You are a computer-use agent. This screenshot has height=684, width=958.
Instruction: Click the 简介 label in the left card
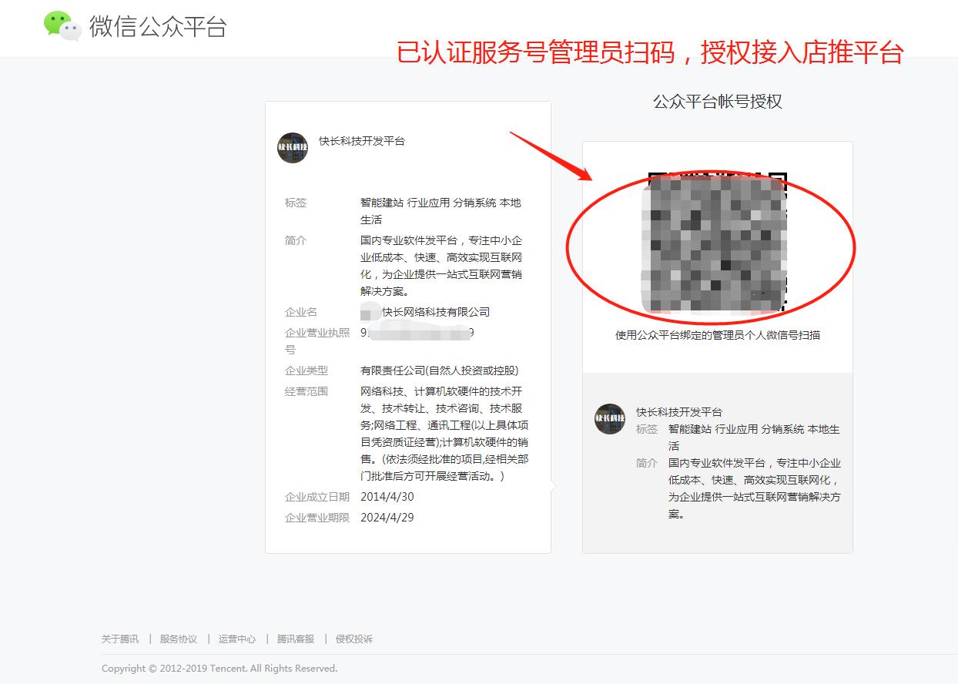(296, 240)
